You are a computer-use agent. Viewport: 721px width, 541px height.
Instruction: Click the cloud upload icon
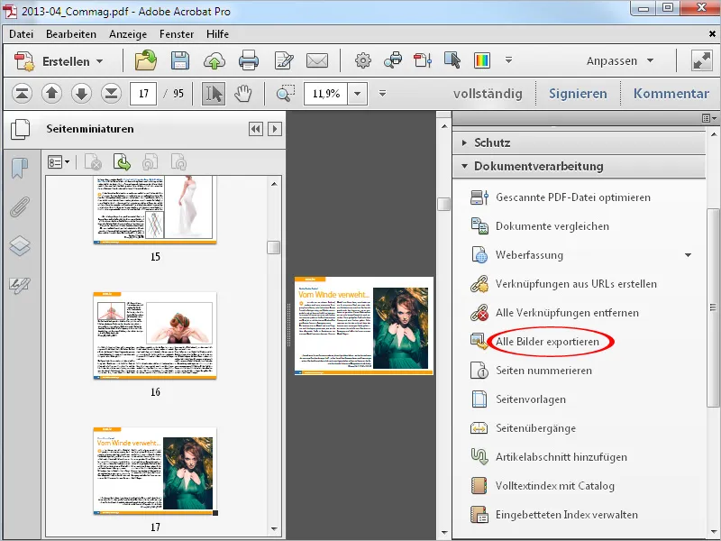[214, 60]
